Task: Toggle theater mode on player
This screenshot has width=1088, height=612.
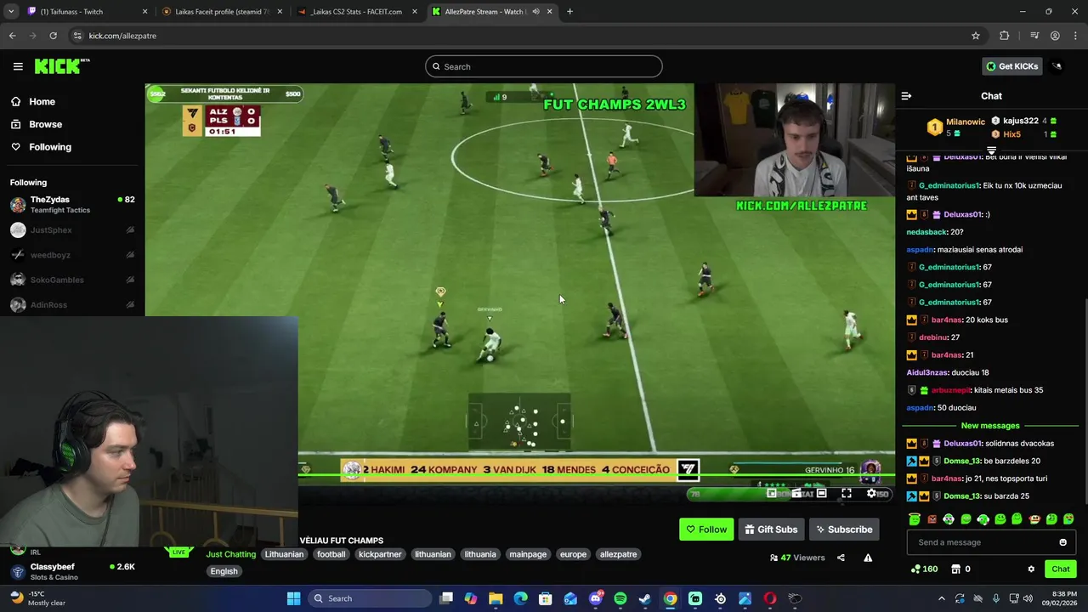Action: point(821,493)
